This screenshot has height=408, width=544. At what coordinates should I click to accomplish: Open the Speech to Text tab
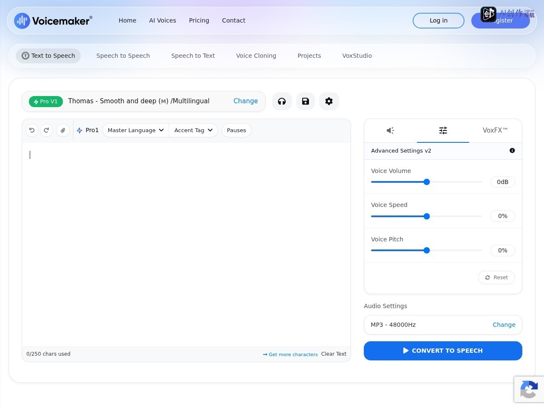click(x=193, y=56)
